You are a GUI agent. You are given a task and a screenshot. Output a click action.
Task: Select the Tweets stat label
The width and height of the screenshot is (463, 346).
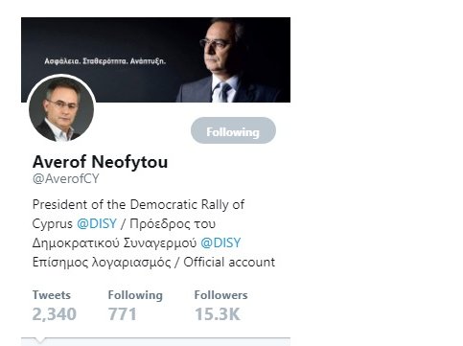(x=52, y=295)
